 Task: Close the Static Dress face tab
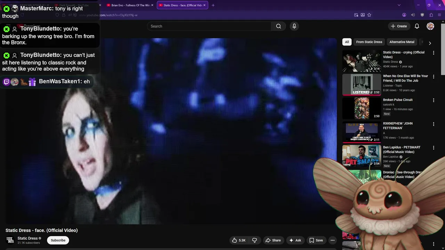204,5
